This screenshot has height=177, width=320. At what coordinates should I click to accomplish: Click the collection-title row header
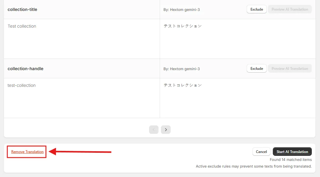(23, 9)
